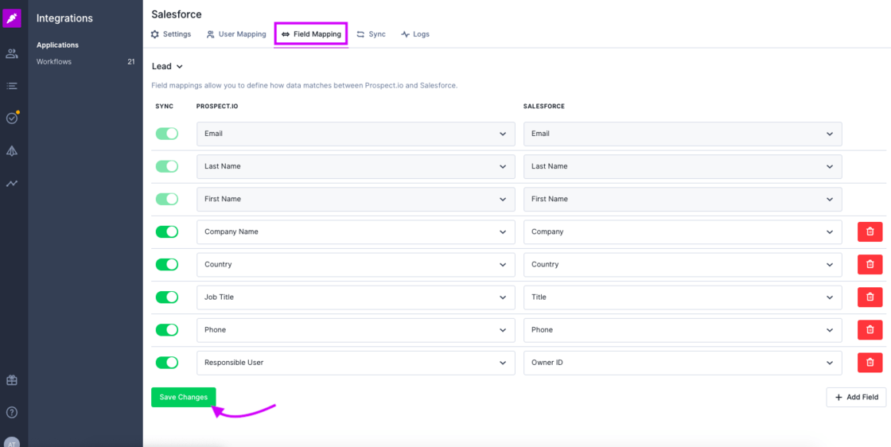Image resolution: width=891 pixels, height=447 pixels.
Task: Click the PROSPECT.IO column header
Action: click(219, 107)
